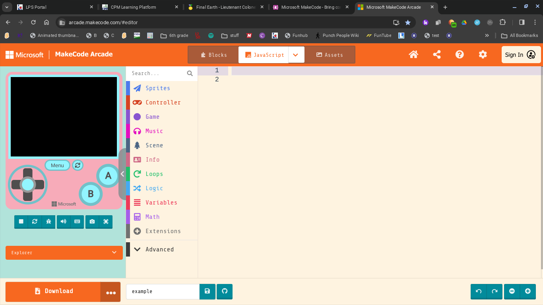Switch to the Blocks editor
This screenshot has height=305, width=543.
pyautogui.click(x=213, y=55)
